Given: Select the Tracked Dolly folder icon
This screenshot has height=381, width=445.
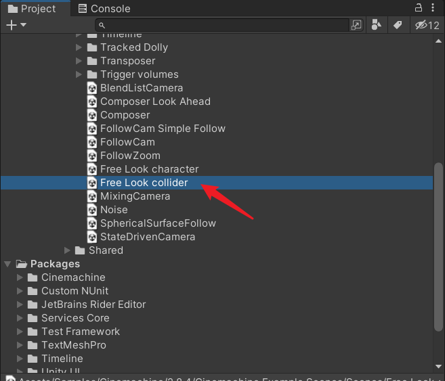Looking at the screenshot, I should coord(92,47).
